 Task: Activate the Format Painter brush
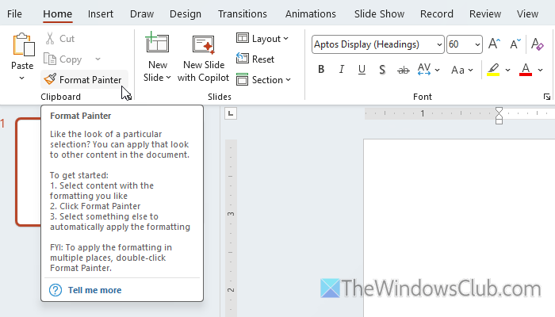click(x=84, y=79)
